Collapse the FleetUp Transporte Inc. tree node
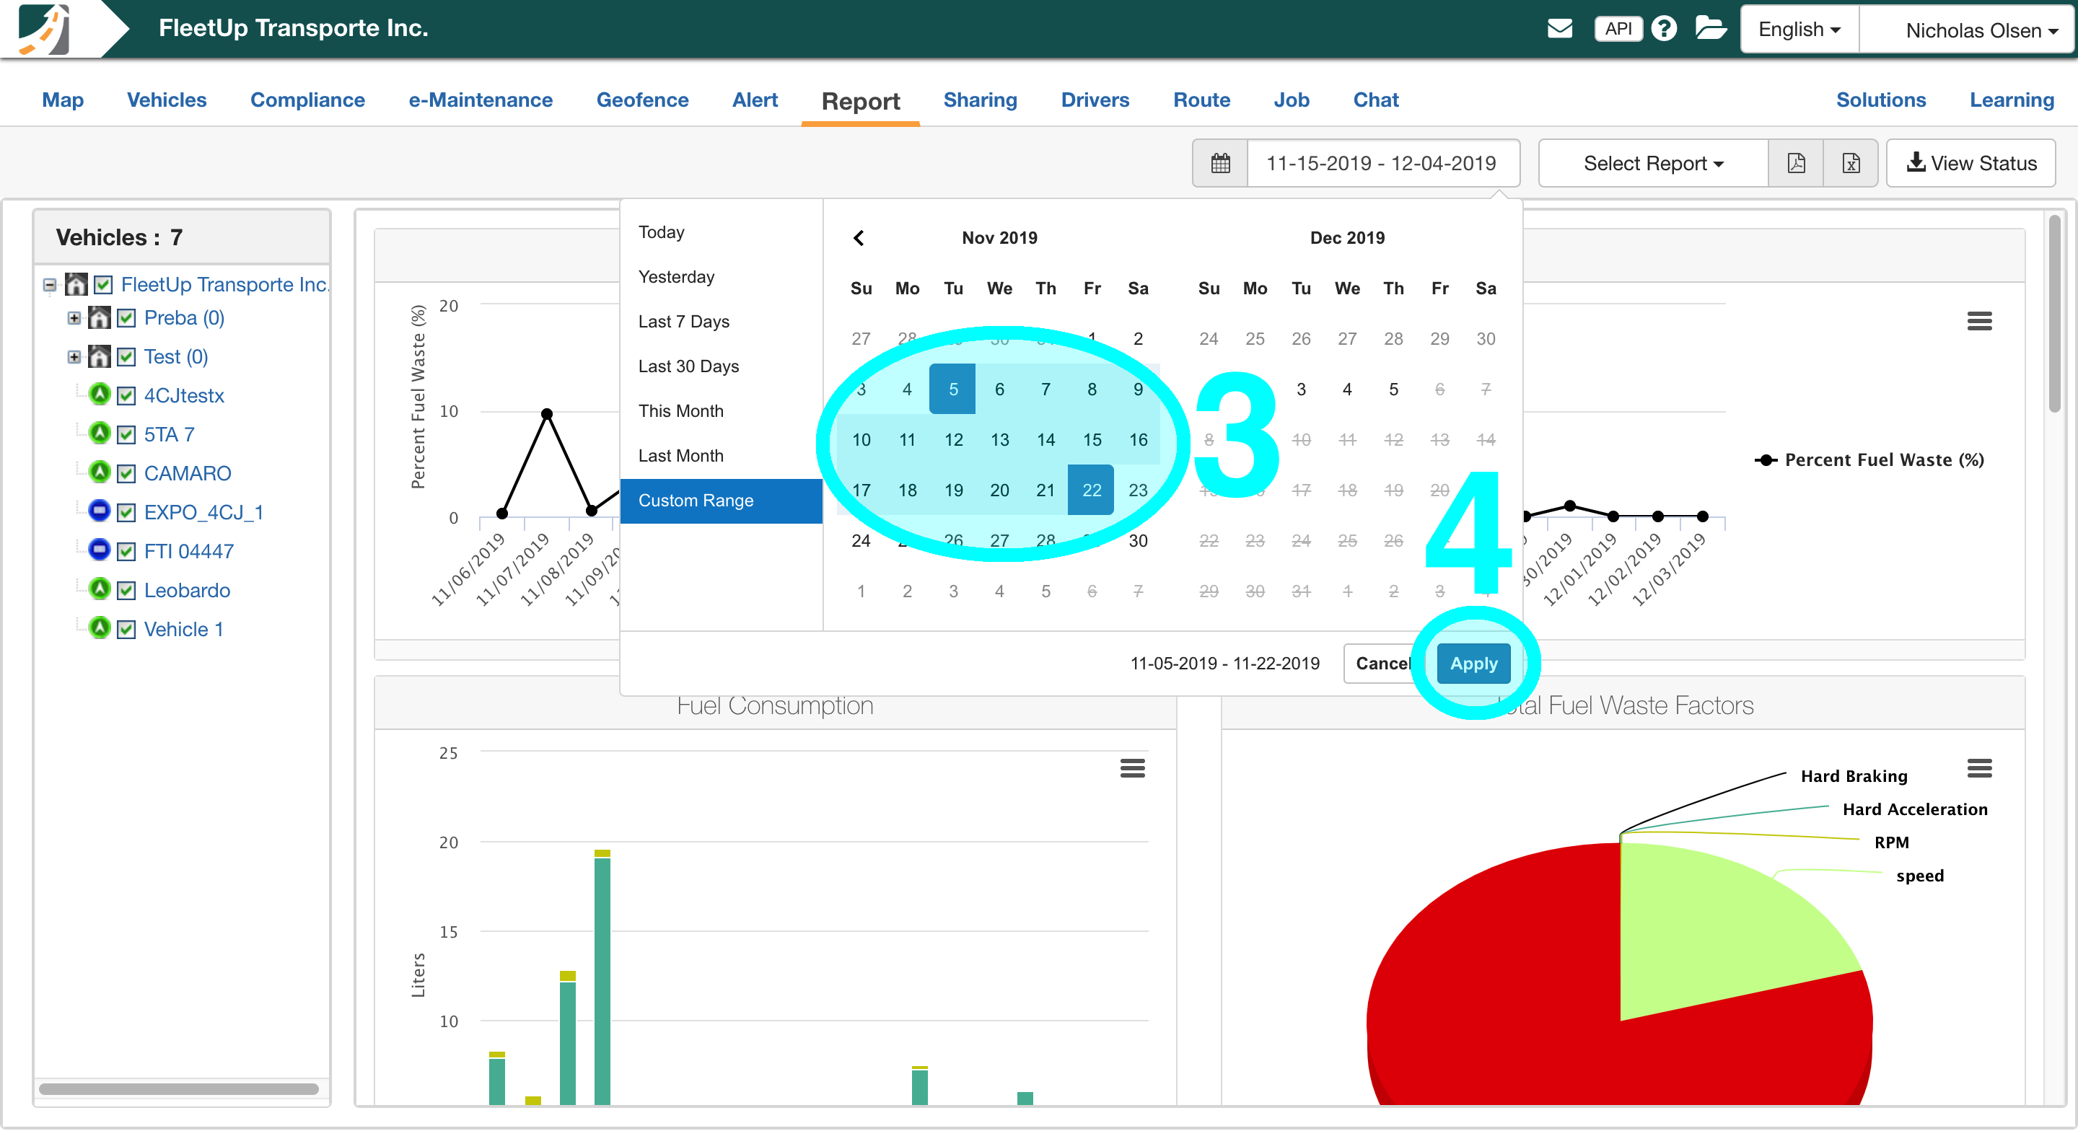2078x1131 pixels. pos(50,285)
